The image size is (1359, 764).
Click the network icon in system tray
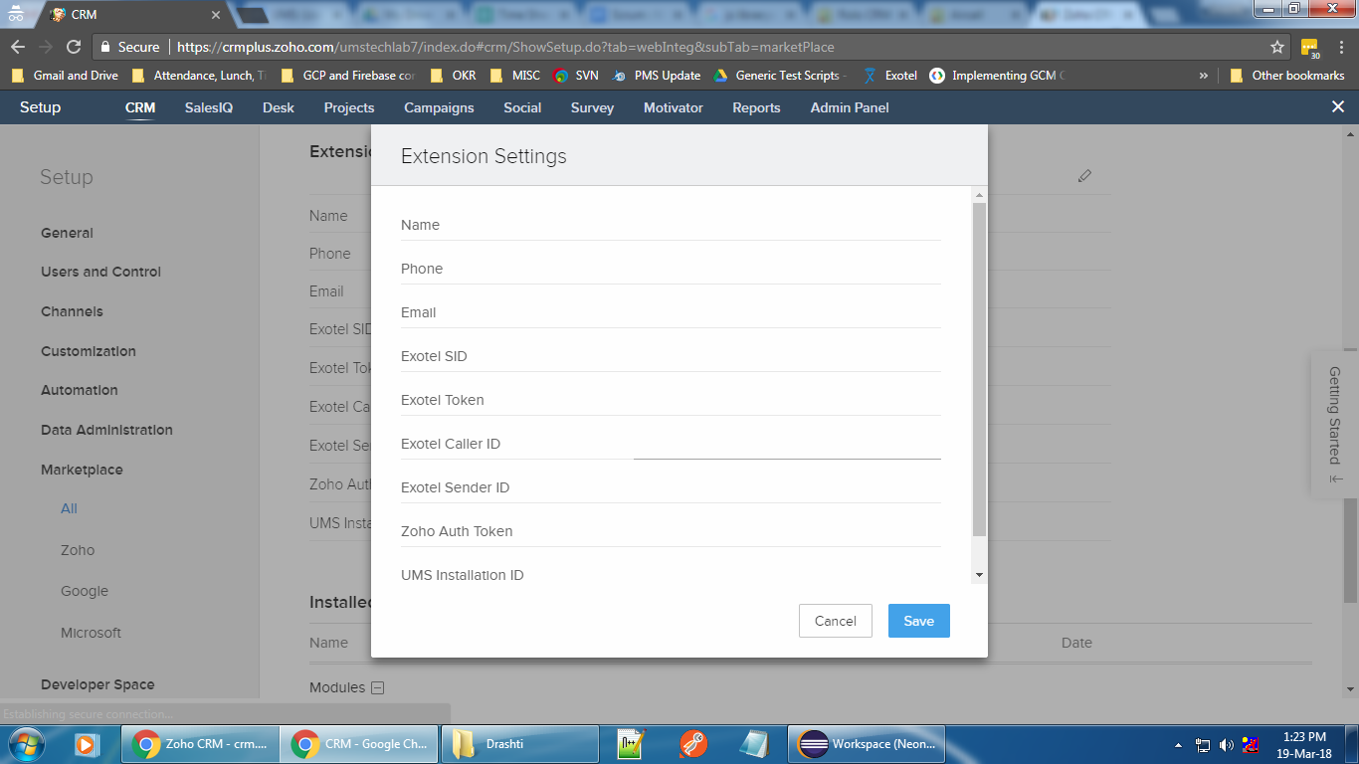(x=1203, y=744)
